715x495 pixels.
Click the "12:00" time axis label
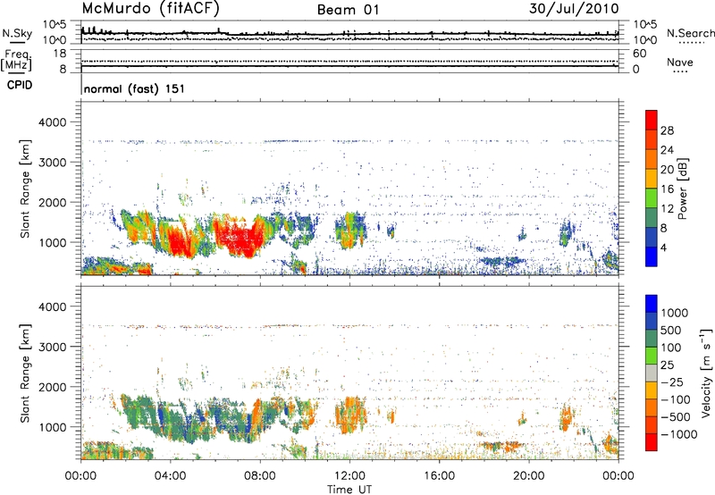point(349,476)
